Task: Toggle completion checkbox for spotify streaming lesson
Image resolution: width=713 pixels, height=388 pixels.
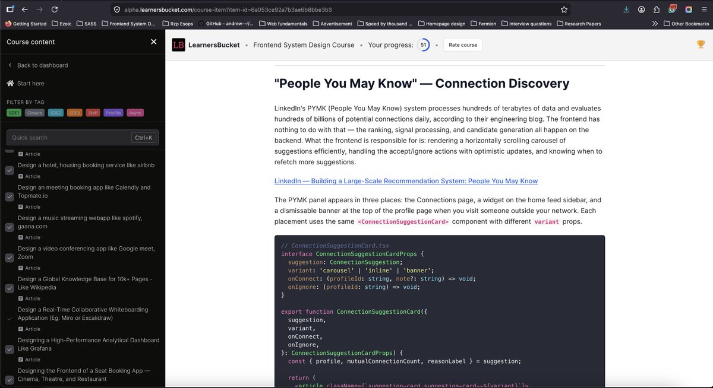Action: coord(10,227)
